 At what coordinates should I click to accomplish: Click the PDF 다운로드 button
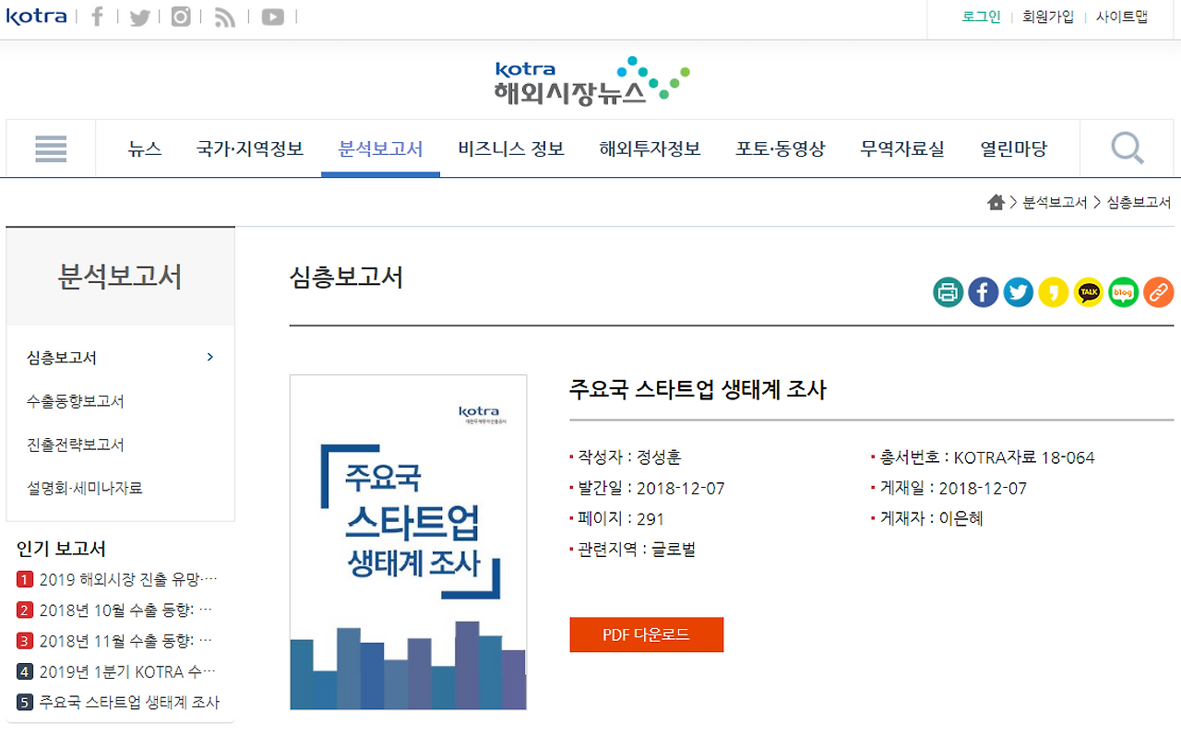[x=646, y=634]
